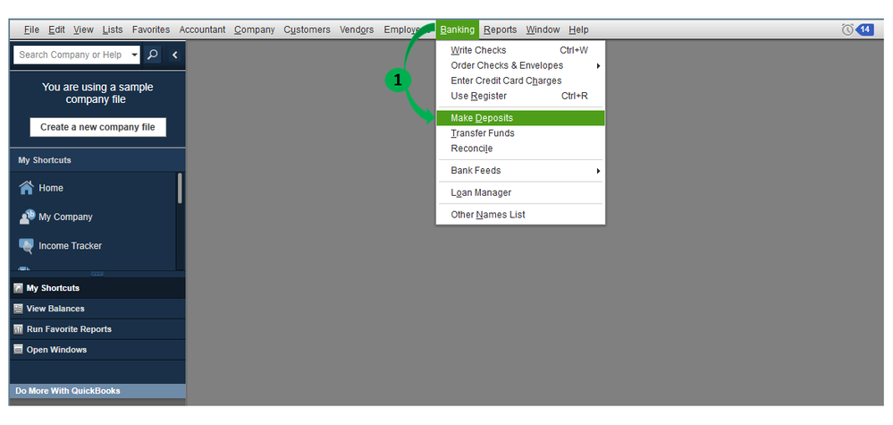
Task: Click Create a new company file button
Action: (x=97, y=127)
